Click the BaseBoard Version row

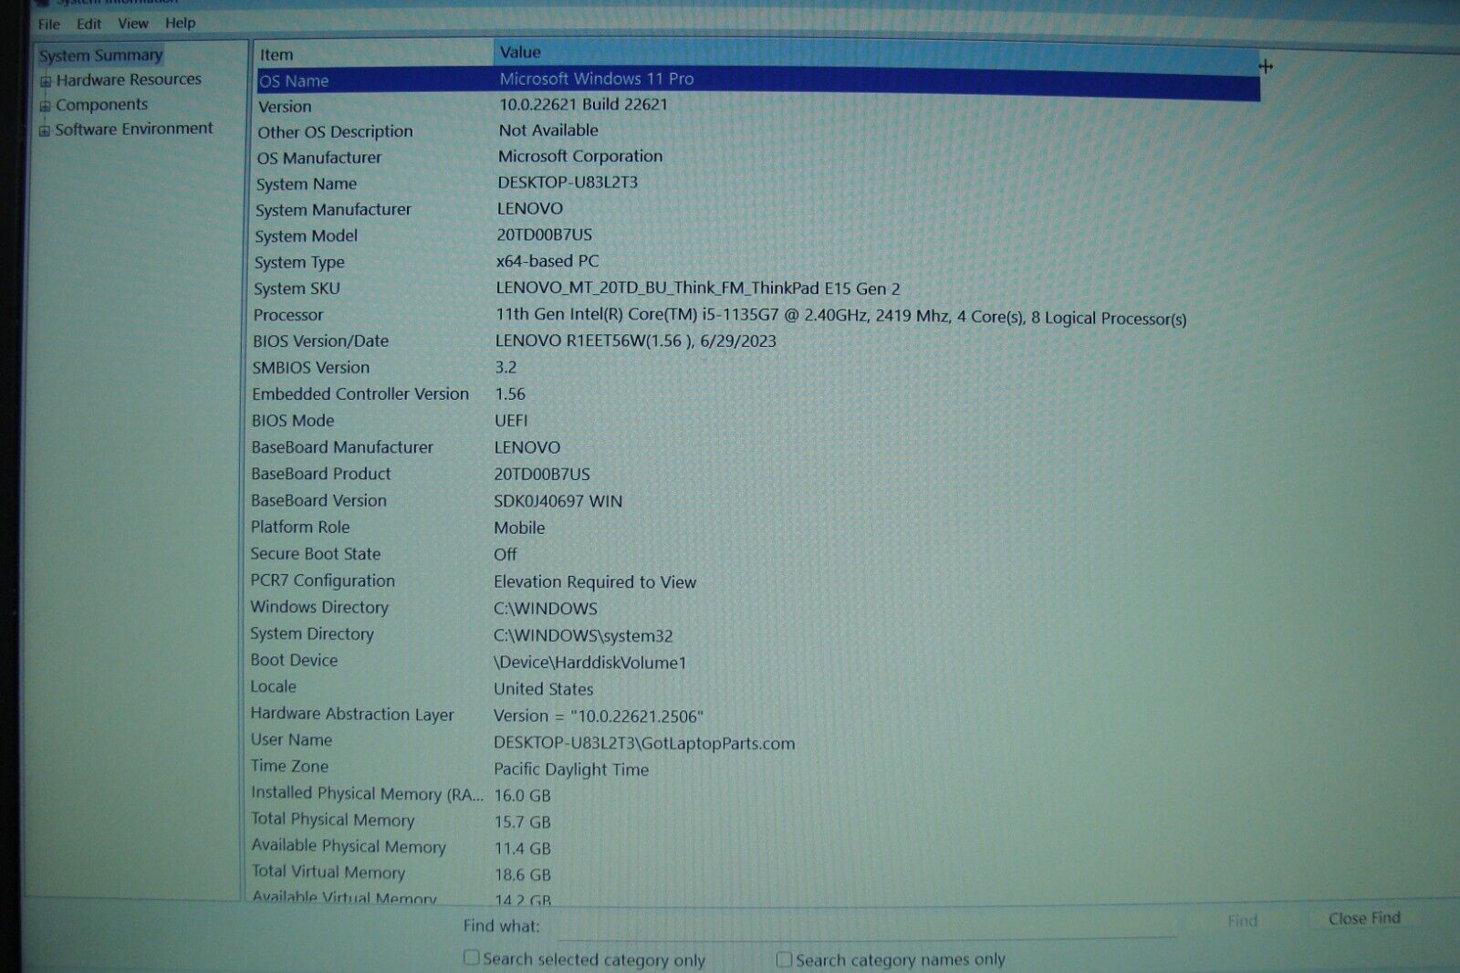coord(757,500)
